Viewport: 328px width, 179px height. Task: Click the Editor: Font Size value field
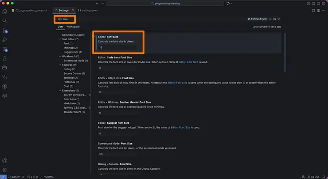tap(117, 48)
